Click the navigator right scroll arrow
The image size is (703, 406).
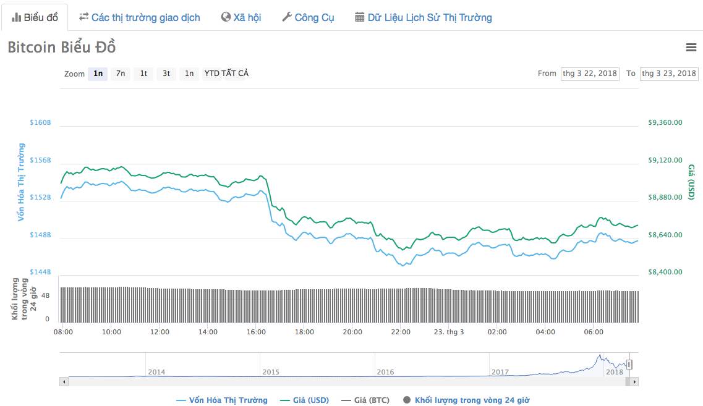click(634, 382)
